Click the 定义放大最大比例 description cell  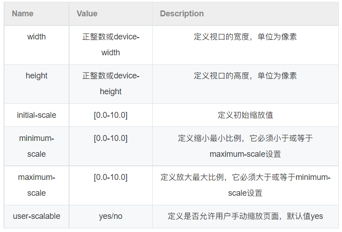[x=245, y=185]
